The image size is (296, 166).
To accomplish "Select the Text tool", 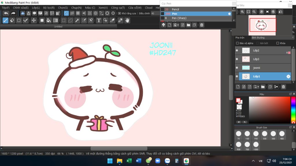I will 99,20.
